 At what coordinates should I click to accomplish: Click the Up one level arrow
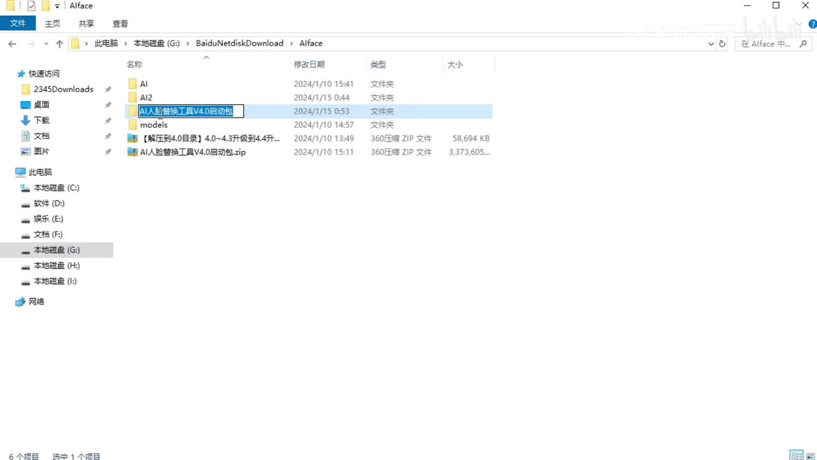[x=59, y=44]
